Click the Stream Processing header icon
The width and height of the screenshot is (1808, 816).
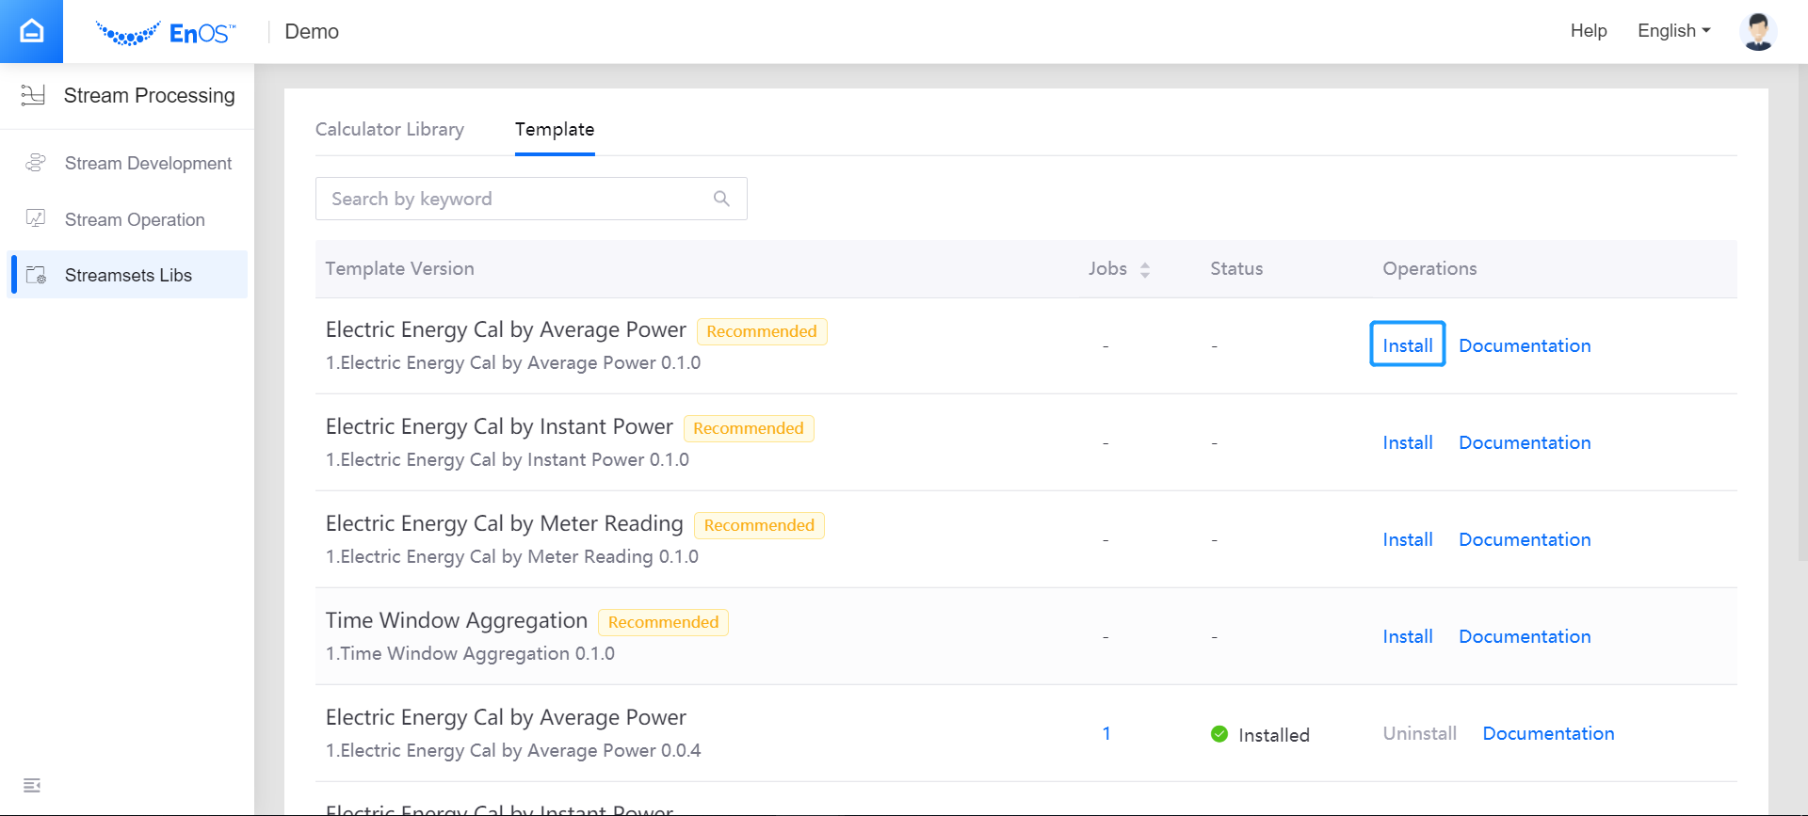[x=33, y=95]
